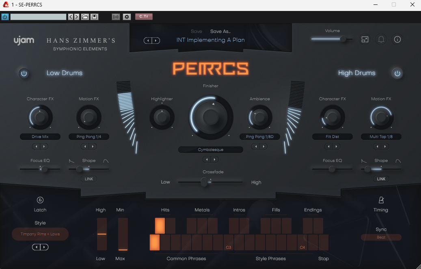Image resolution: width=421 pixels, height=269 pixels.
Task: Click the save preset floppy disk icon
Action: (94, 17)
